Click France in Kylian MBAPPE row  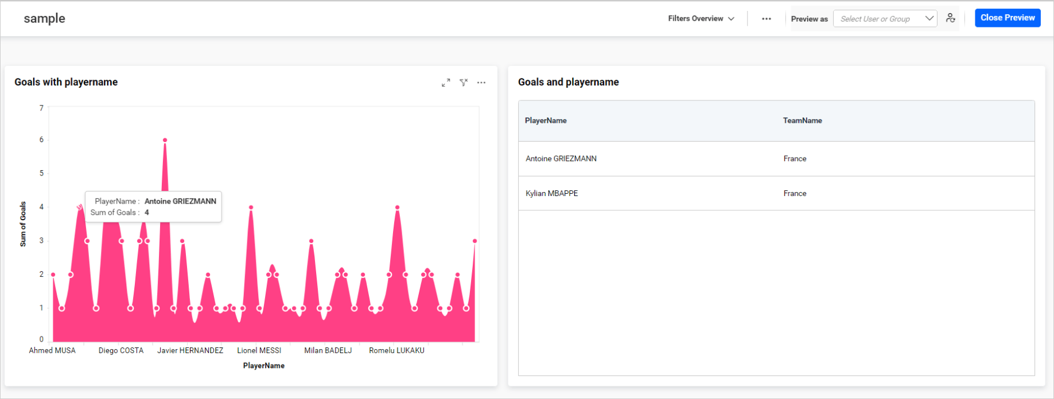(795, 193)
